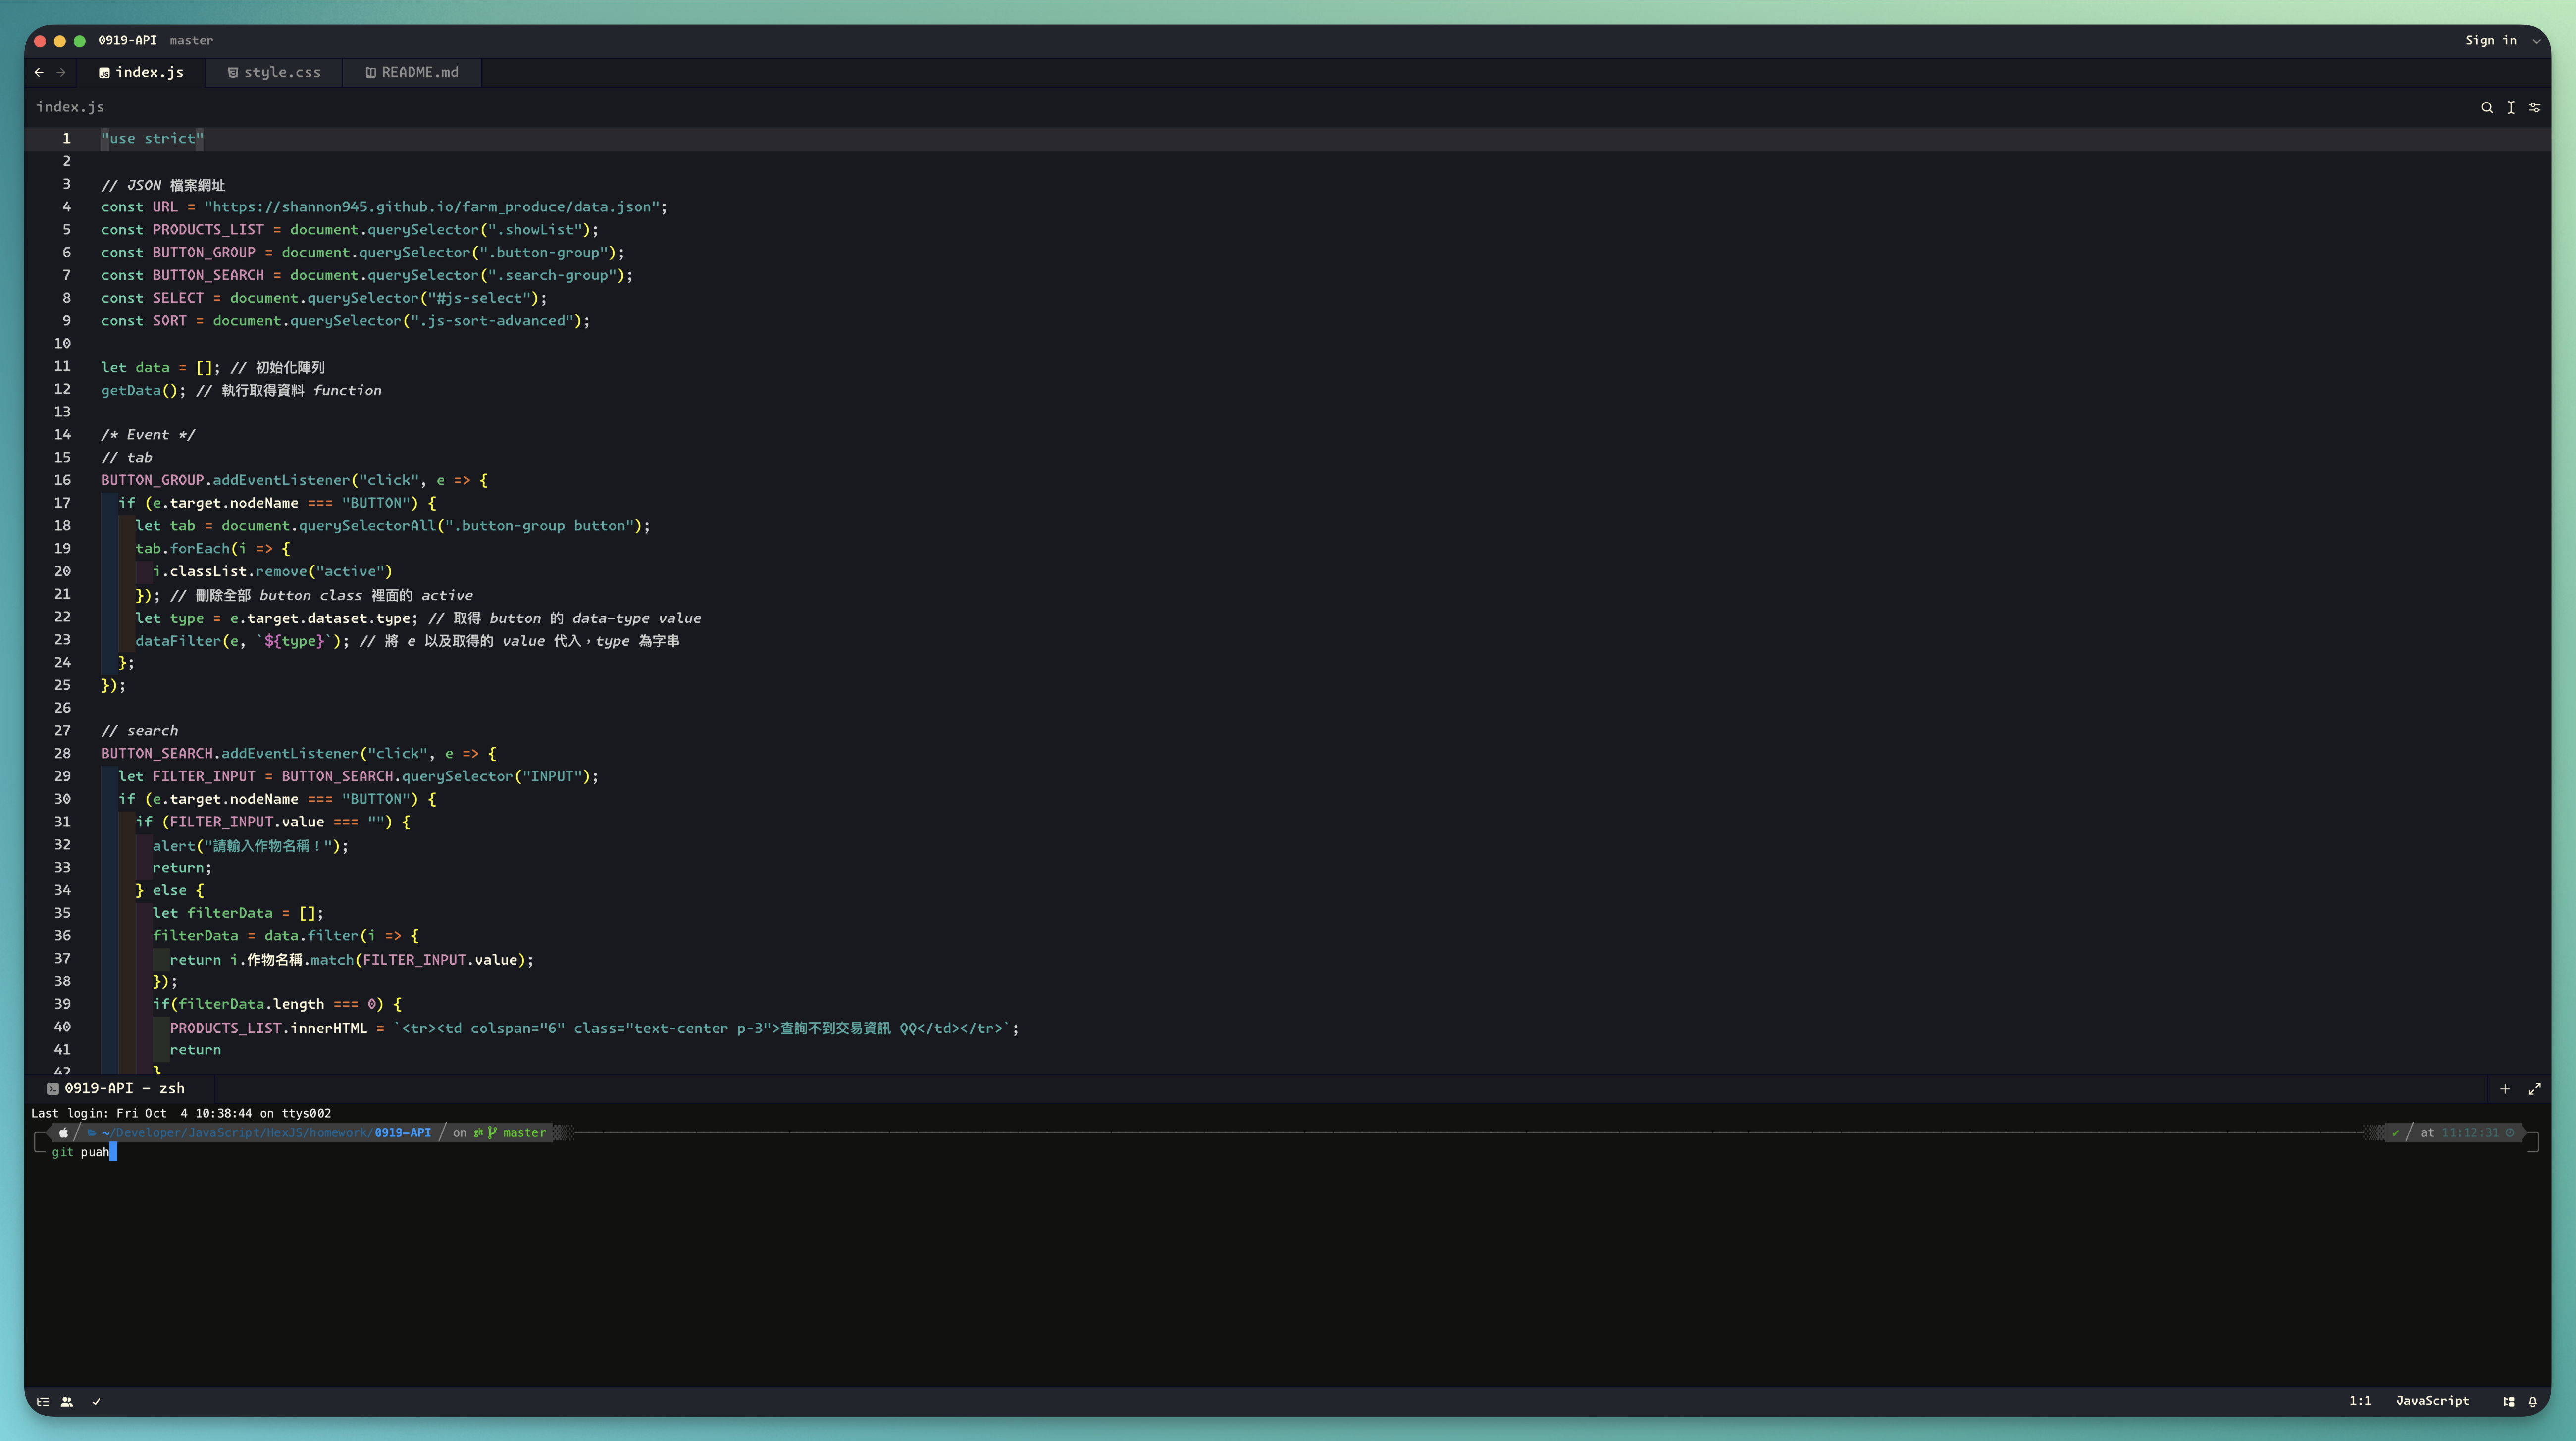Click "#js-select" string on line 8

pyautogui.click(x=479, y=298)
